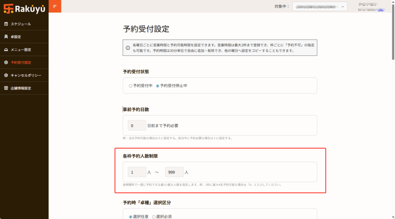Screen dimensions: 395x219
Task: Select the 予約受付停止中 radio option
Action: point(158,86)
